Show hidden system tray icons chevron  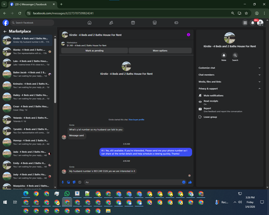235,202
